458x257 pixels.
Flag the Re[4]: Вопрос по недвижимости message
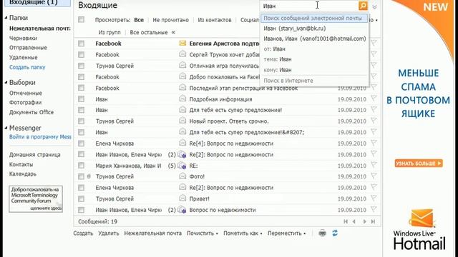(374, 143)
